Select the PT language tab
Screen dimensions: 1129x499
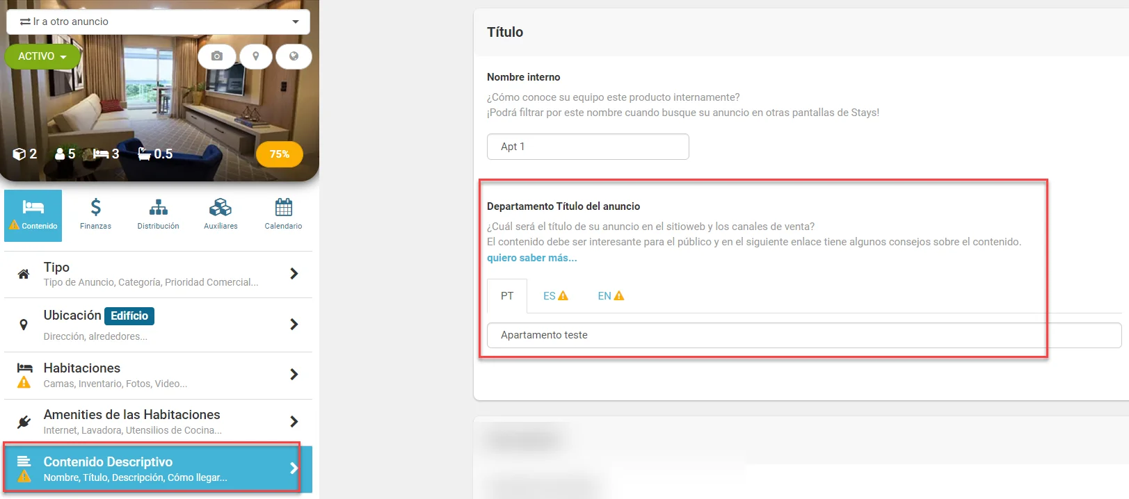point(507,296)
